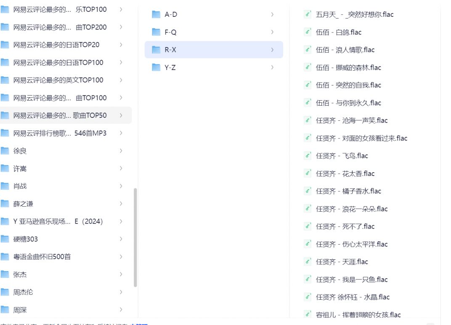Click the folder icon beside 薛之谦
This screenshot has height=325, width=451.
tap(5, 204)
